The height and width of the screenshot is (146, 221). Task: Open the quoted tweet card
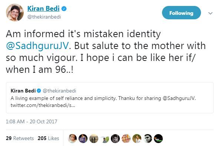point(109,98)
